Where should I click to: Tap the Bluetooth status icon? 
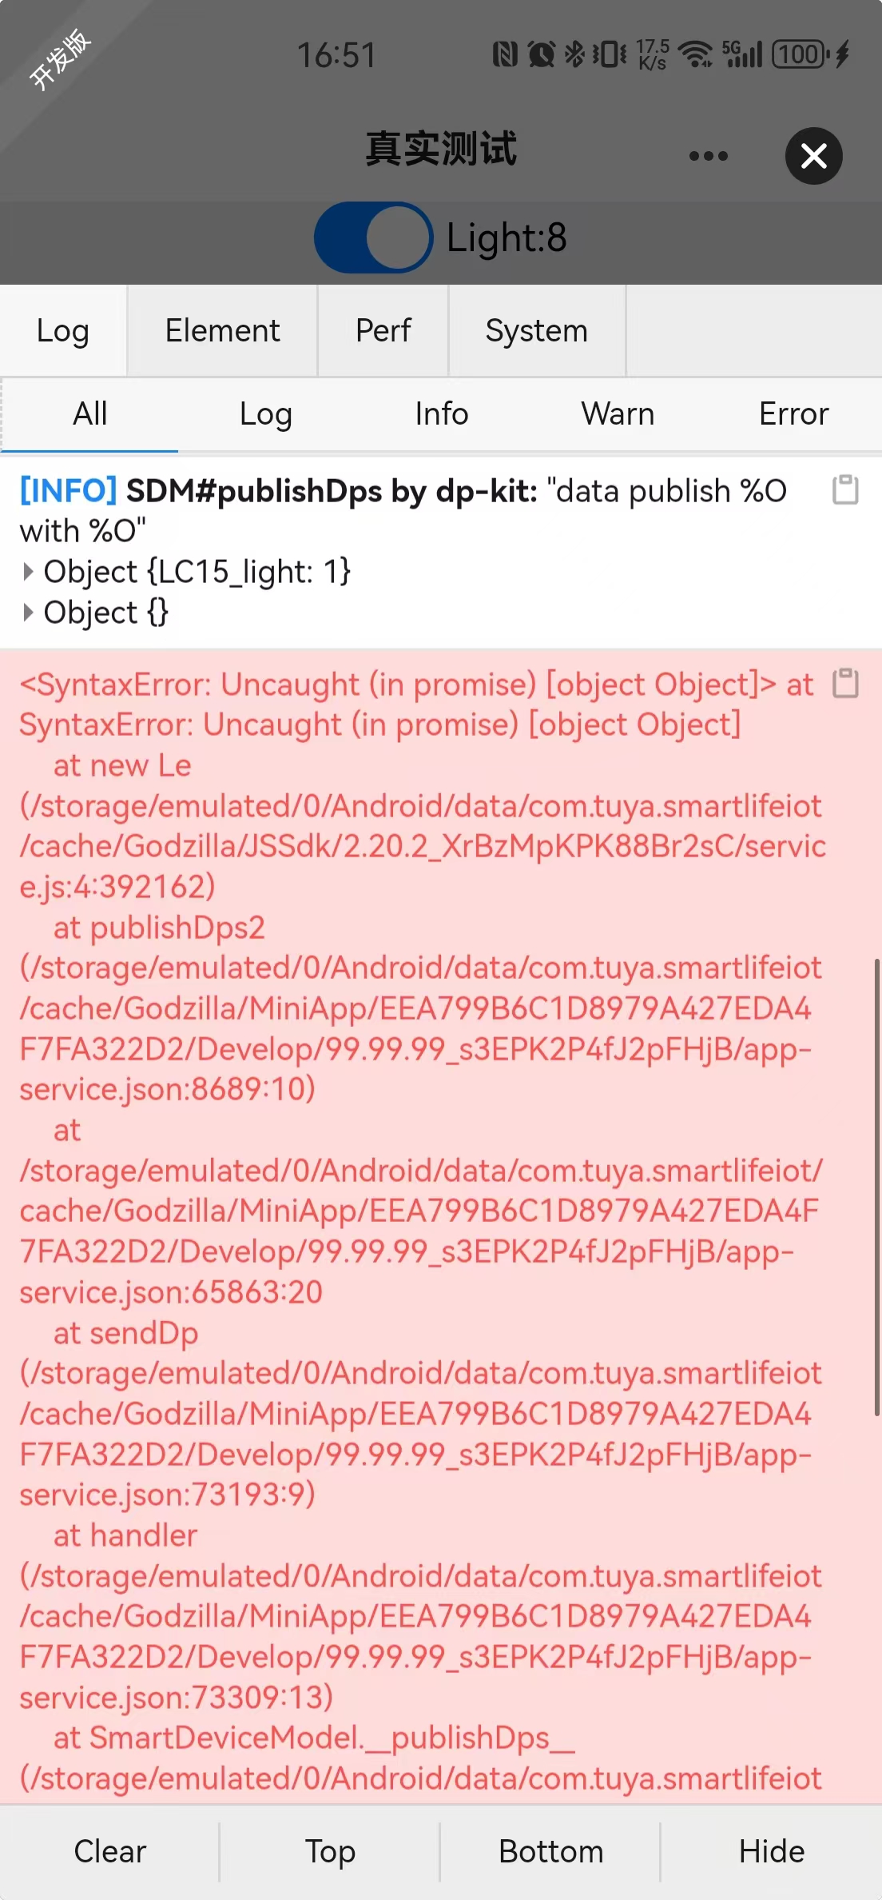tap(574, 54)
